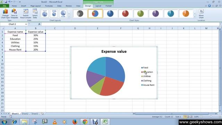The image size is (222, 125).
Task: Click the Change Chart Type icon
Action: [6, 14]
